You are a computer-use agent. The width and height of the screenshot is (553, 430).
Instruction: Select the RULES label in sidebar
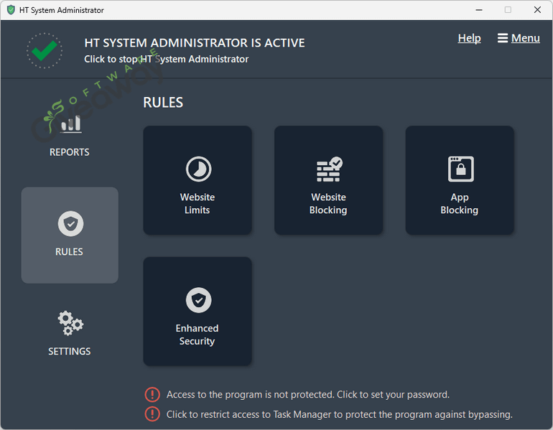pos(69,252)
